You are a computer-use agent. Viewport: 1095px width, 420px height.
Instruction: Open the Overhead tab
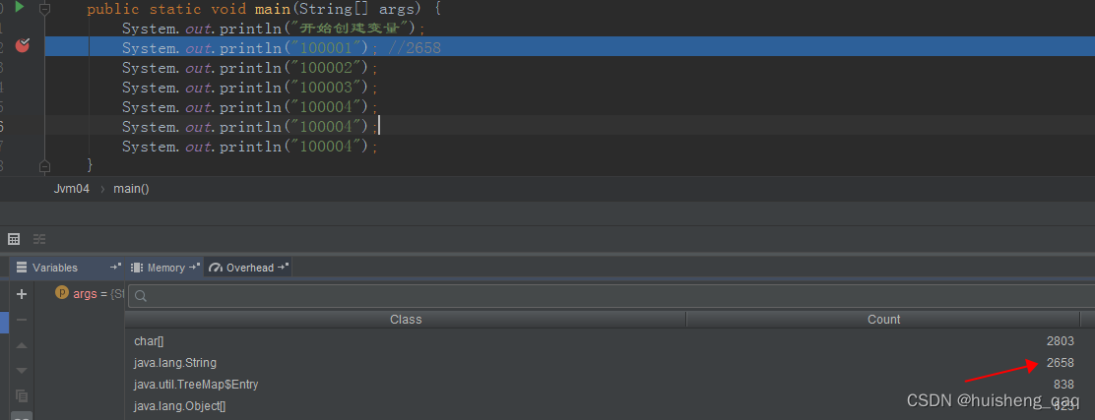(x=249, y=268)
